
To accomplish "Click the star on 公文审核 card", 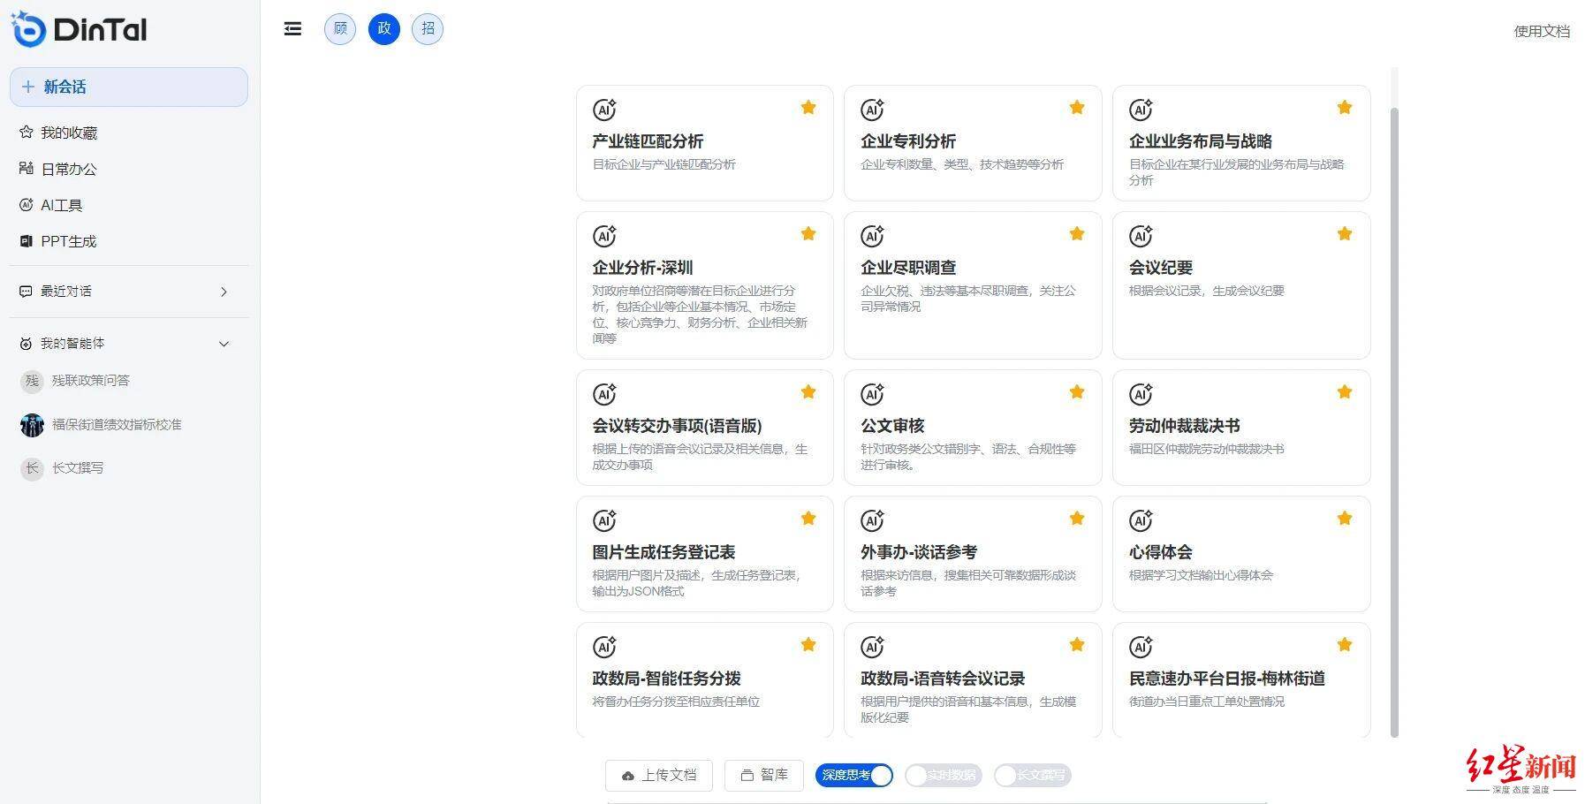I will click(1076, 392).
